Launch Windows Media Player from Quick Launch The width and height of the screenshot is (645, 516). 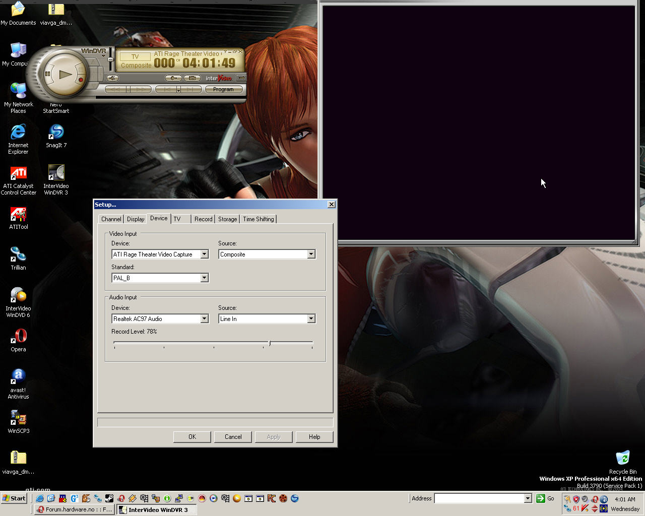point(214,498)
